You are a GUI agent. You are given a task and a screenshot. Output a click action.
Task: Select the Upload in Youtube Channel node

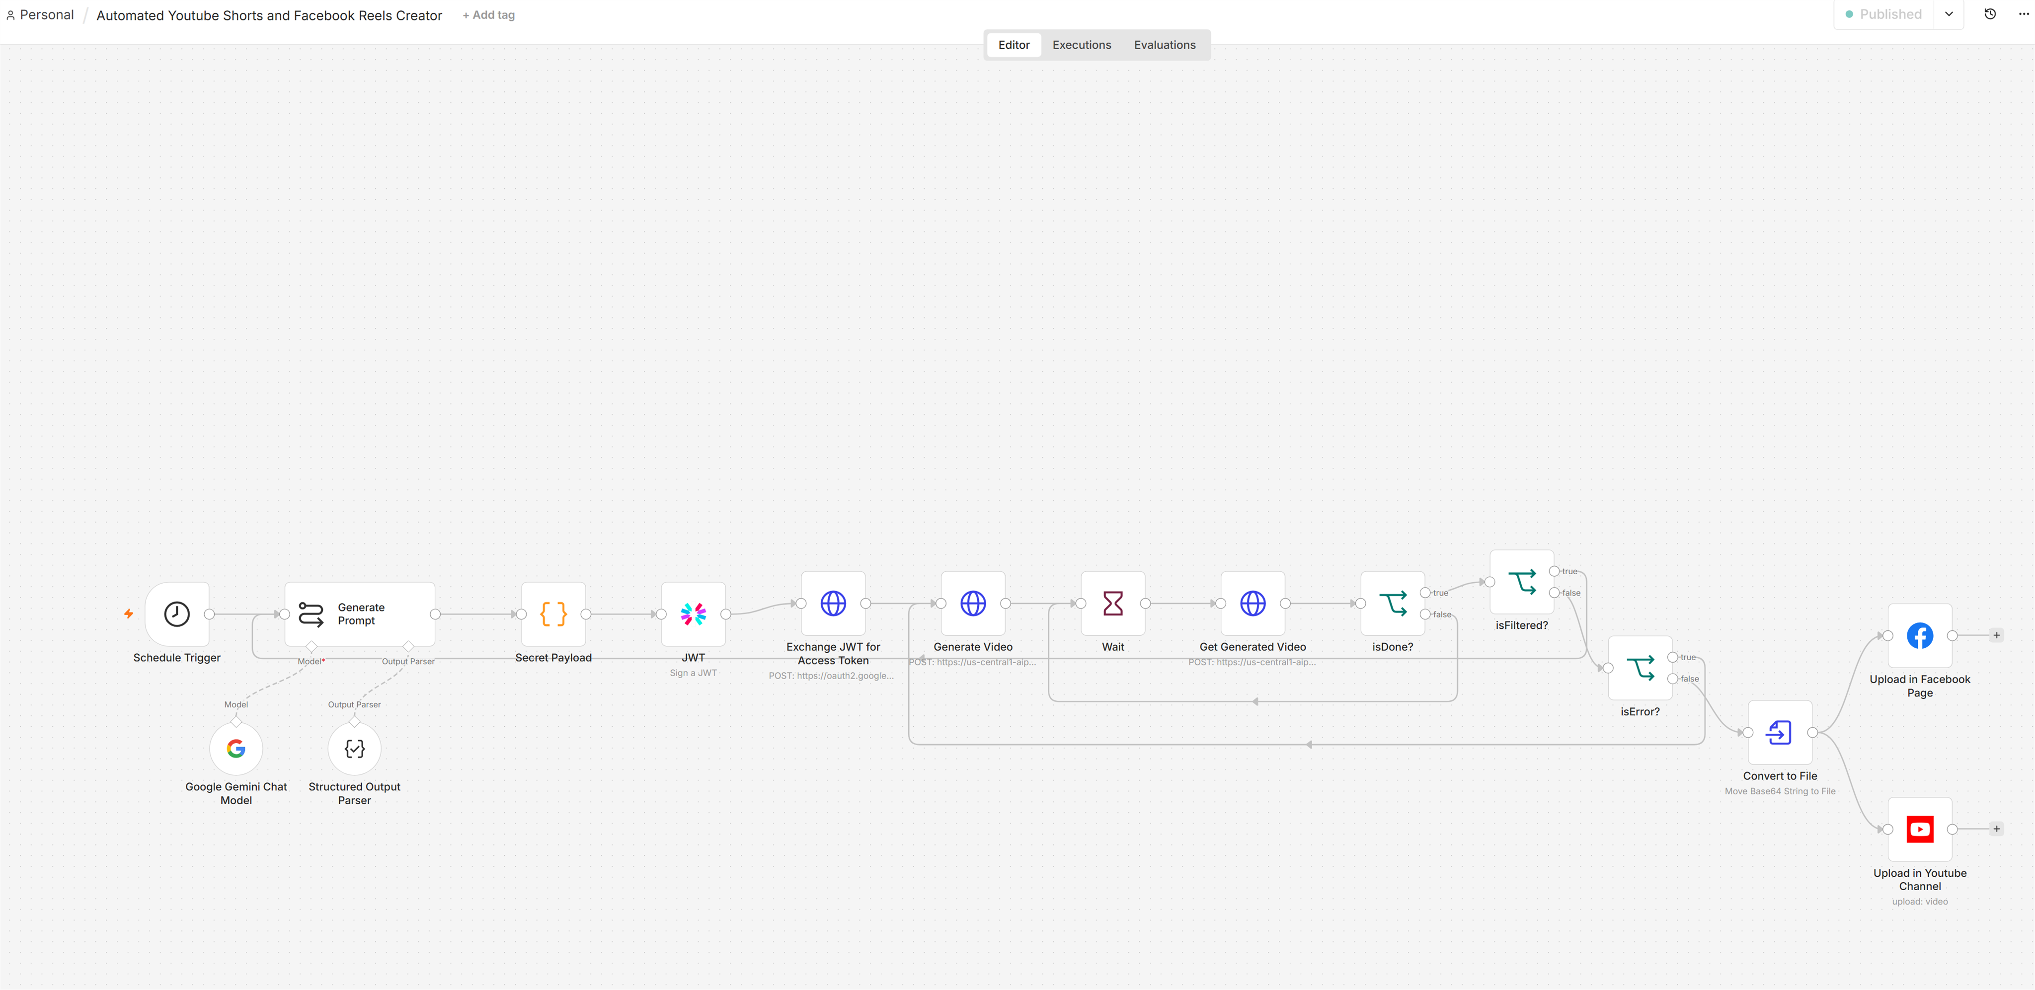coord(1920,829)
